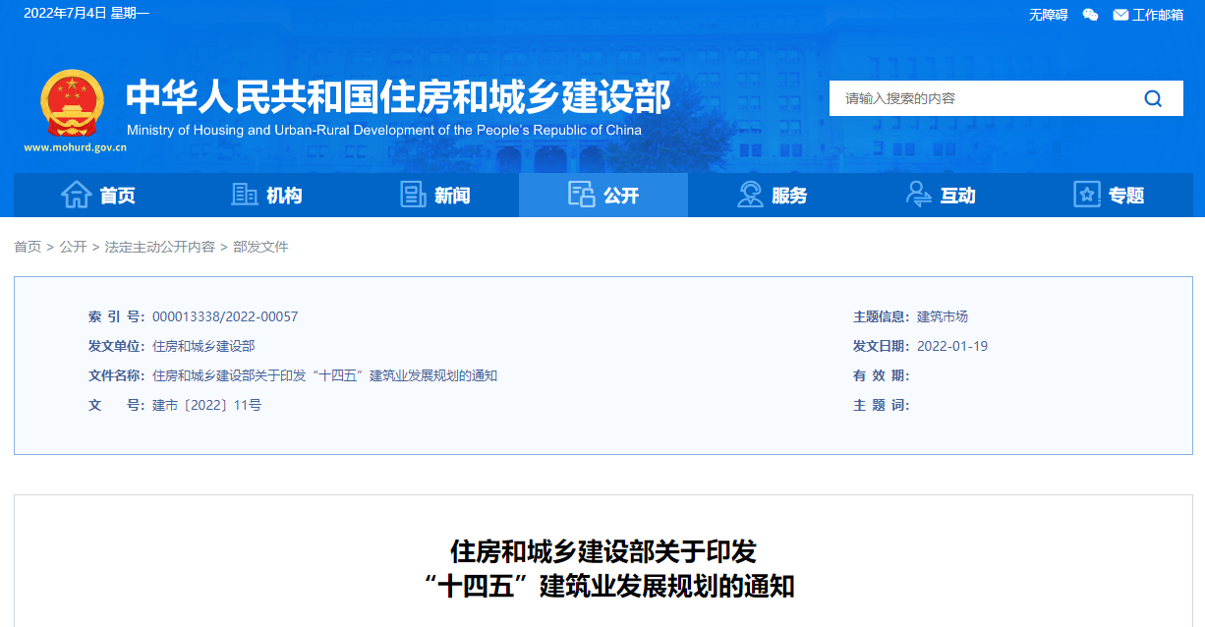Open the 新闻 navigation label
This screenshot has width=1205, height=627.
click(452, 196)
